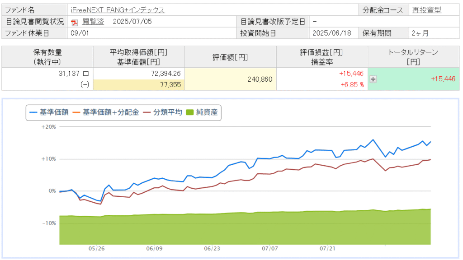Toggle the 基準価額 blue legend series
The width and height of the screenshot is (463, 260).
point(49,112)
